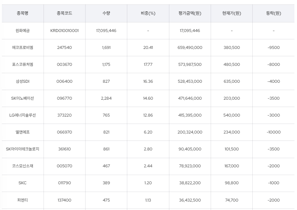Select SK아이이테크놀로지 in the table

click(23, 149)
